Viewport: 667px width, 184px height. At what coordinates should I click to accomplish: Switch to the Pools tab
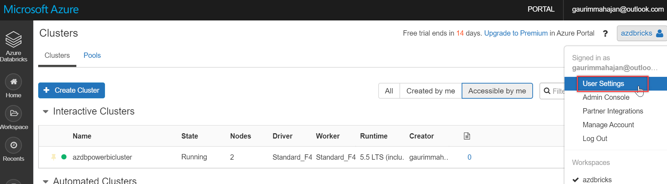92,55
